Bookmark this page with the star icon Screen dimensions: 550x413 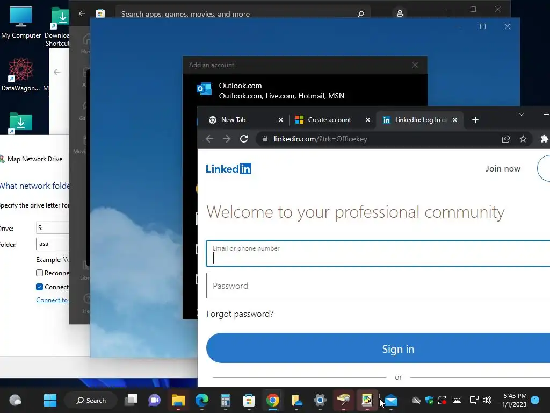[x=523, y=139]
